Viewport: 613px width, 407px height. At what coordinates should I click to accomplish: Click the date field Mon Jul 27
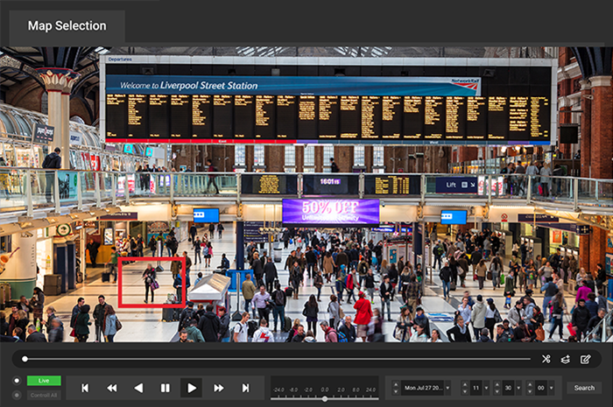tap(423, 388)
